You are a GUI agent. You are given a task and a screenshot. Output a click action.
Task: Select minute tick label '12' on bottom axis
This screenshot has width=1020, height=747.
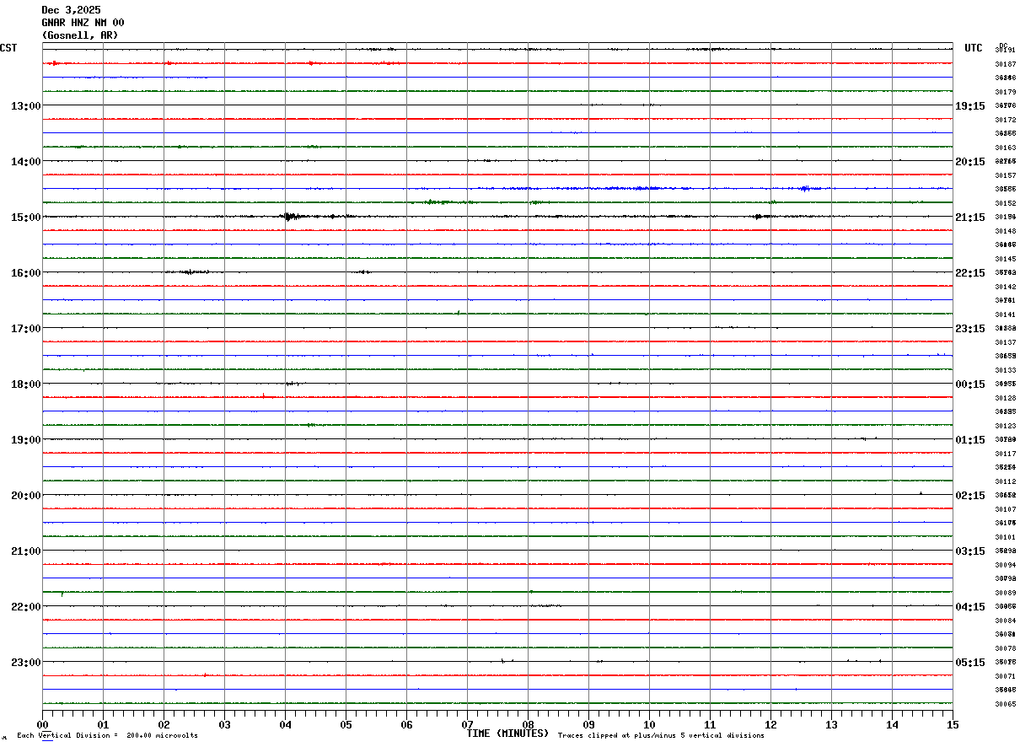click(x=771, y=724)
